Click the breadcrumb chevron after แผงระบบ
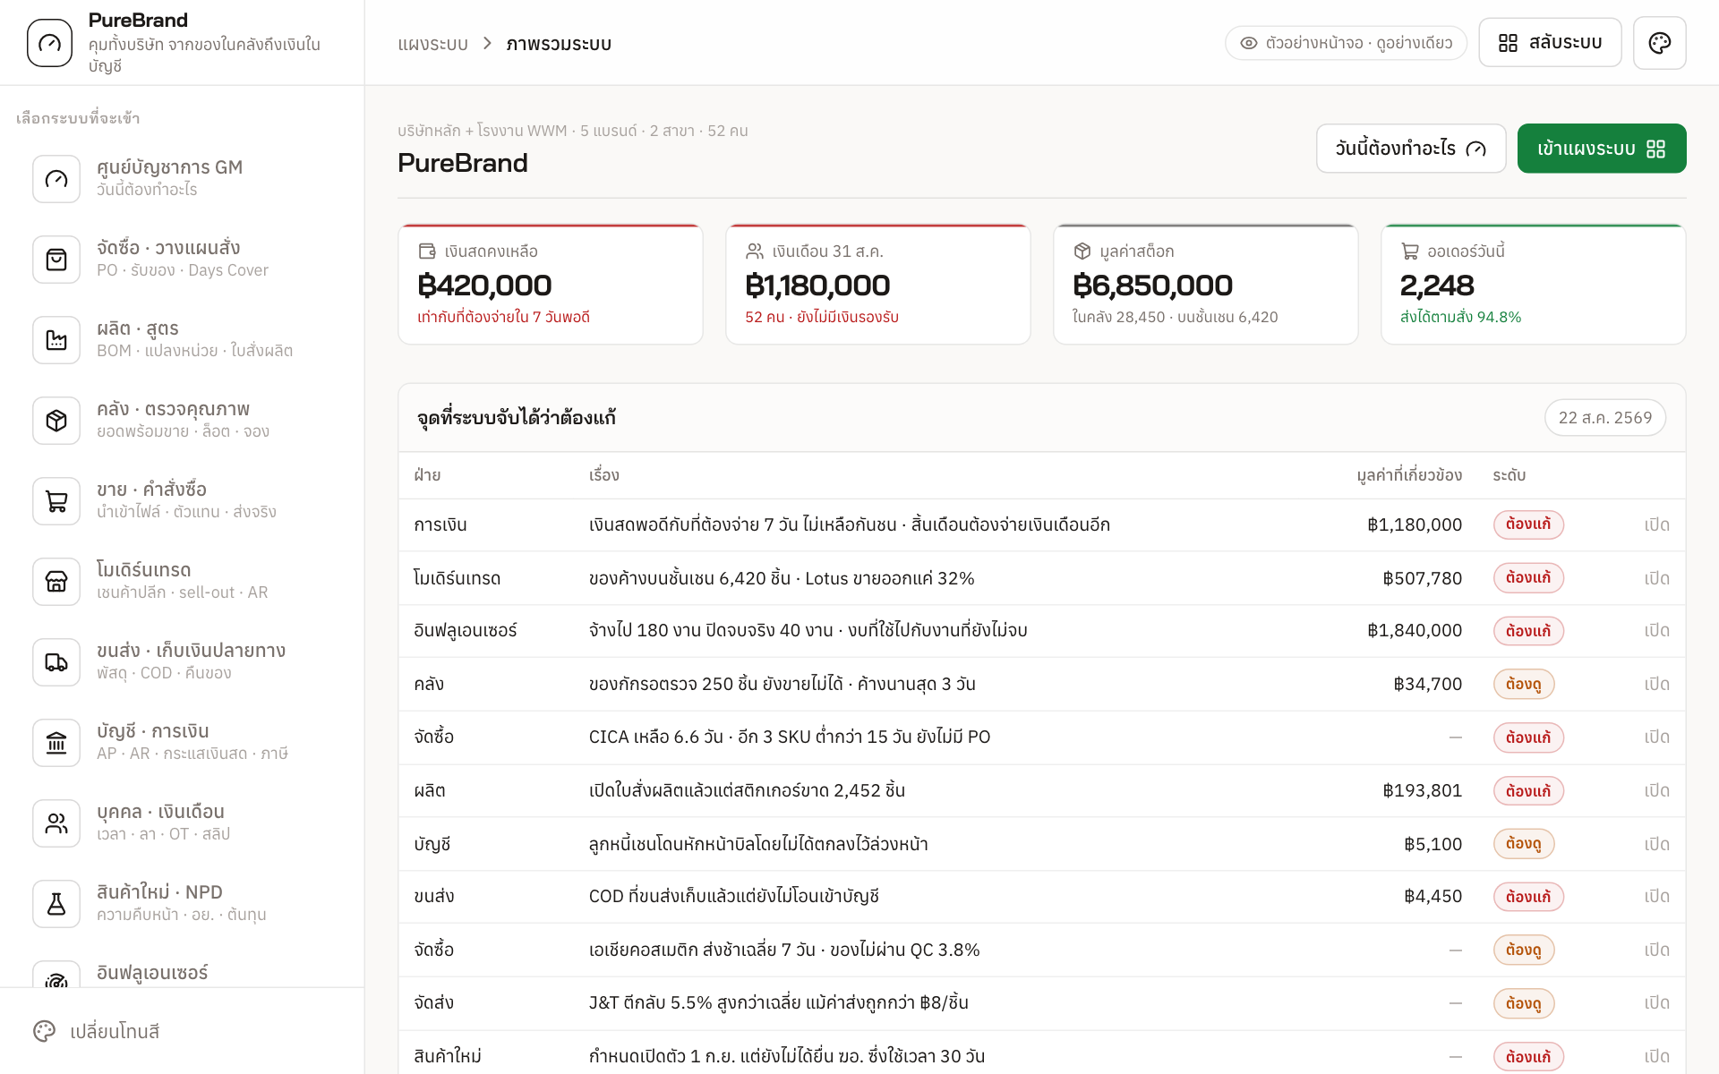This screenshot has width=1719, height=1074. pos(487,43)
